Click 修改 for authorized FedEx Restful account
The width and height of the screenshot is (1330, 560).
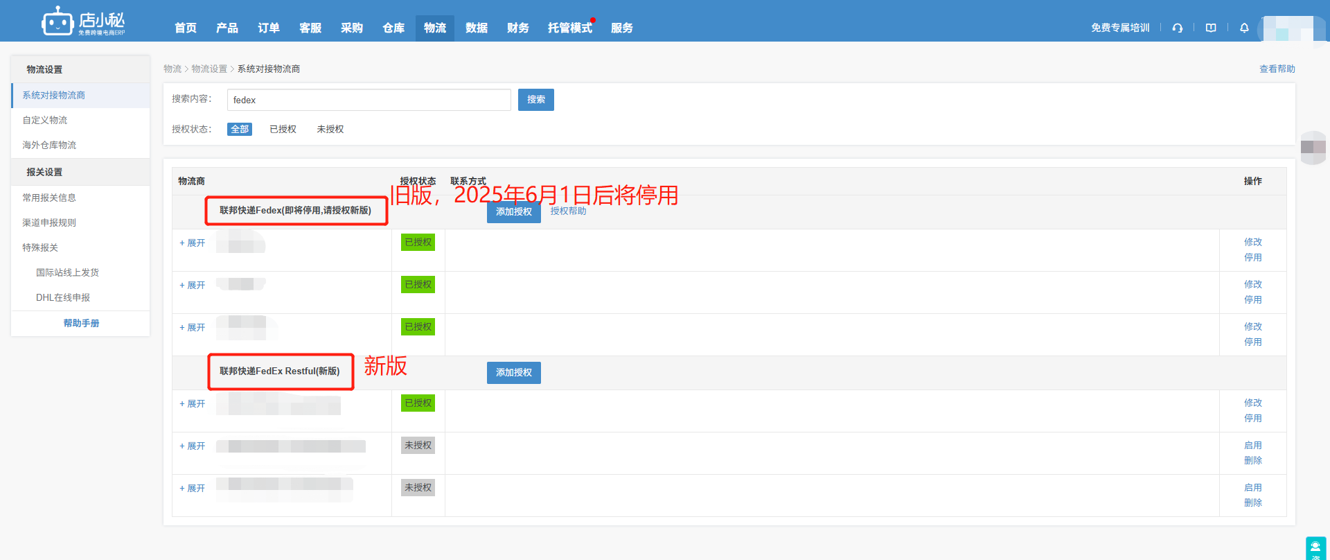(x=1253, y=403)
